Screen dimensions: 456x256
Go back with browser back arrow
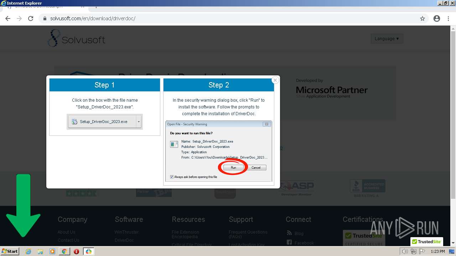click(x=8, y=18)
